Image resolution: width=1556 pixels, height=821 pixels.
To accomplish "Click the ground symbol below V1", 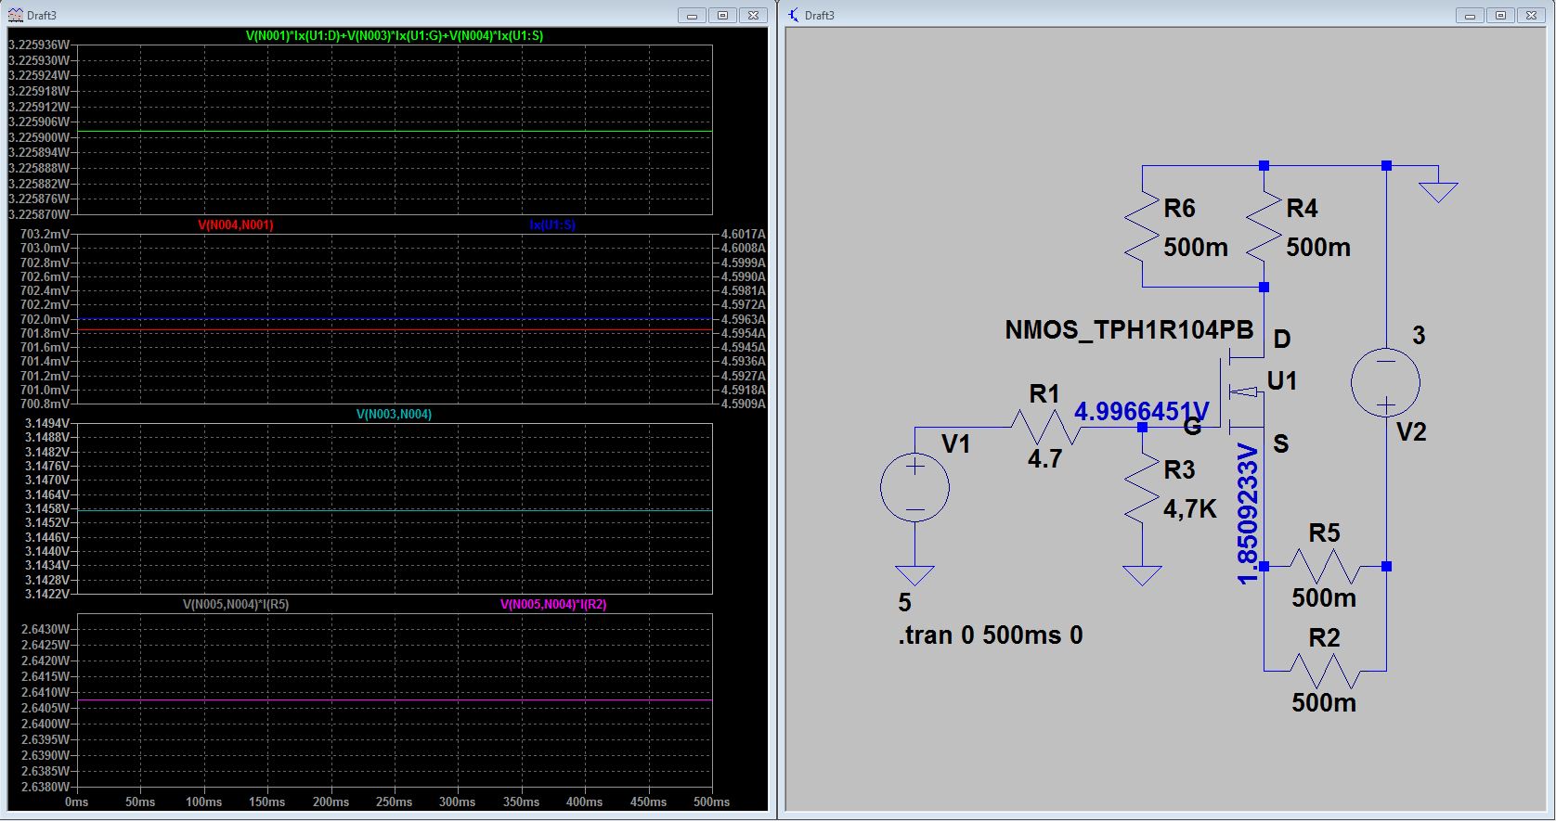I will [x=914, y=575].
